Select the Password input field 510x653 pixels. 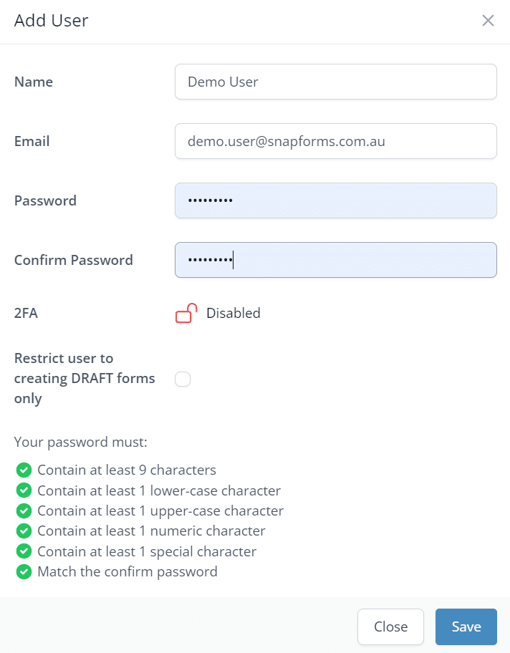(335, 200)
